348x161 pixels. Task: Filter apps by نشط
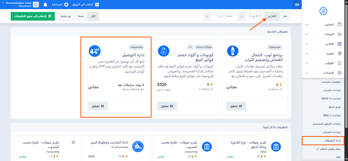81,16
